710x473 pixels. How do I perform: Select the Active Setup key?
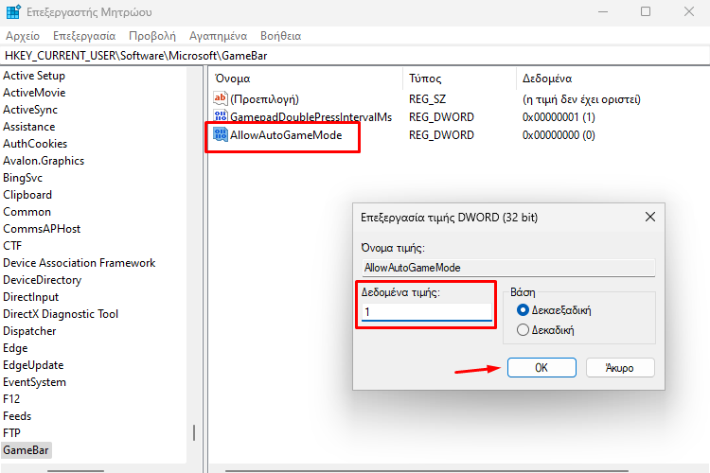[34, 76]
